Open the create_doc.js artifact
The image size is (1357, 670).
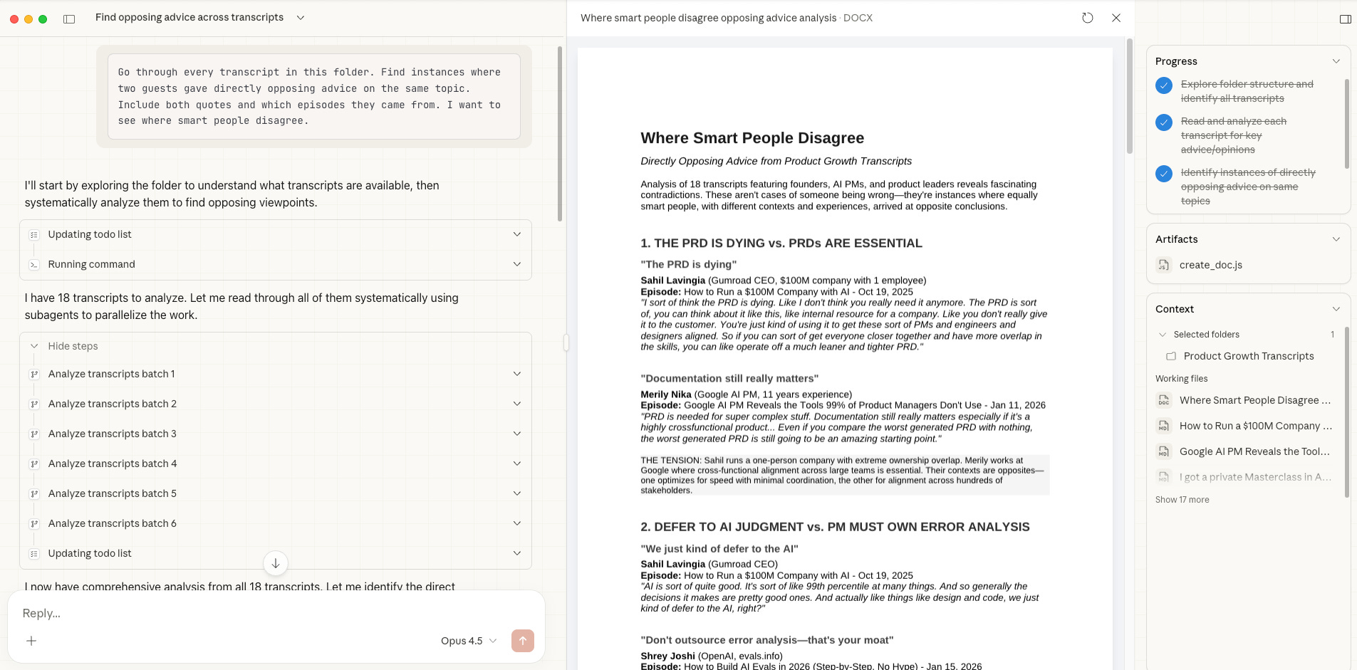click(1210, 265)
